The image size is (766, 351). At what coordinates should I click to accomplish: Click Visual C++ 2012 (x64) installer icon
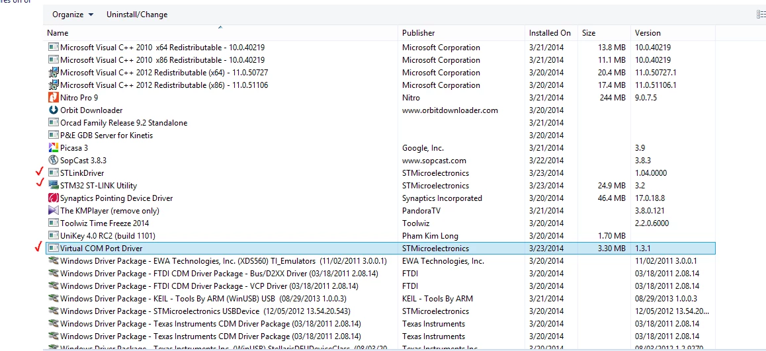pos(53,72)
